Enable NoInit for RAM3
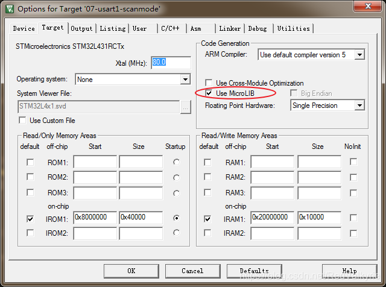The image size is (386, 287). (353, 193)
